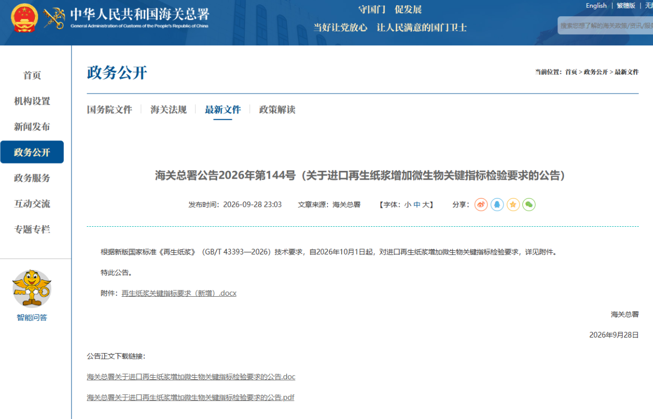Click the 文章来源：海关总署 text
Viewport: 653px width, 419px height.
329,205
